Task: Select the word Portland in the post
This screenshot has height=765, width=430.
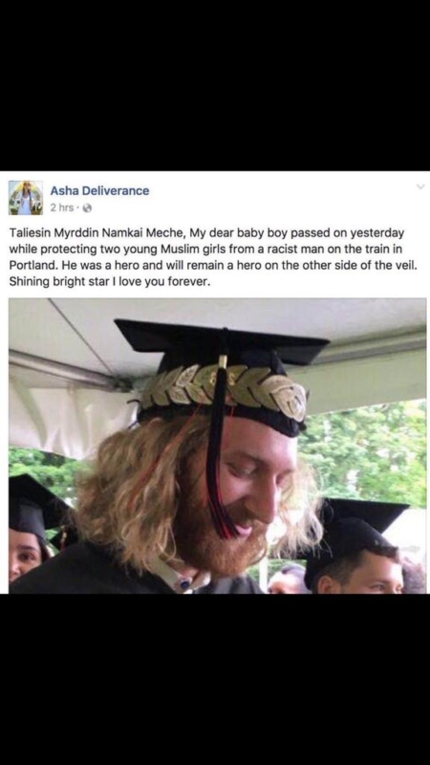Action: coord(31,269)
